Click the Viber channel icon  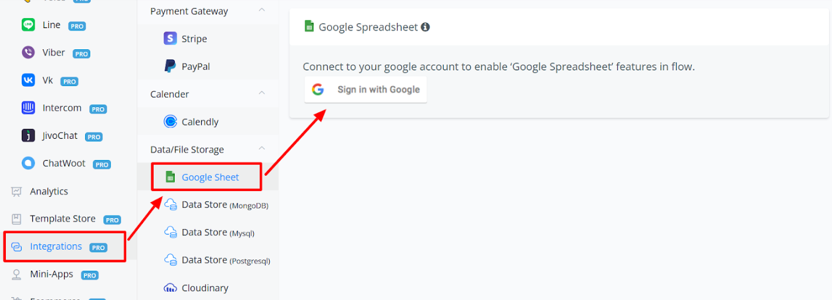(28, 53)
